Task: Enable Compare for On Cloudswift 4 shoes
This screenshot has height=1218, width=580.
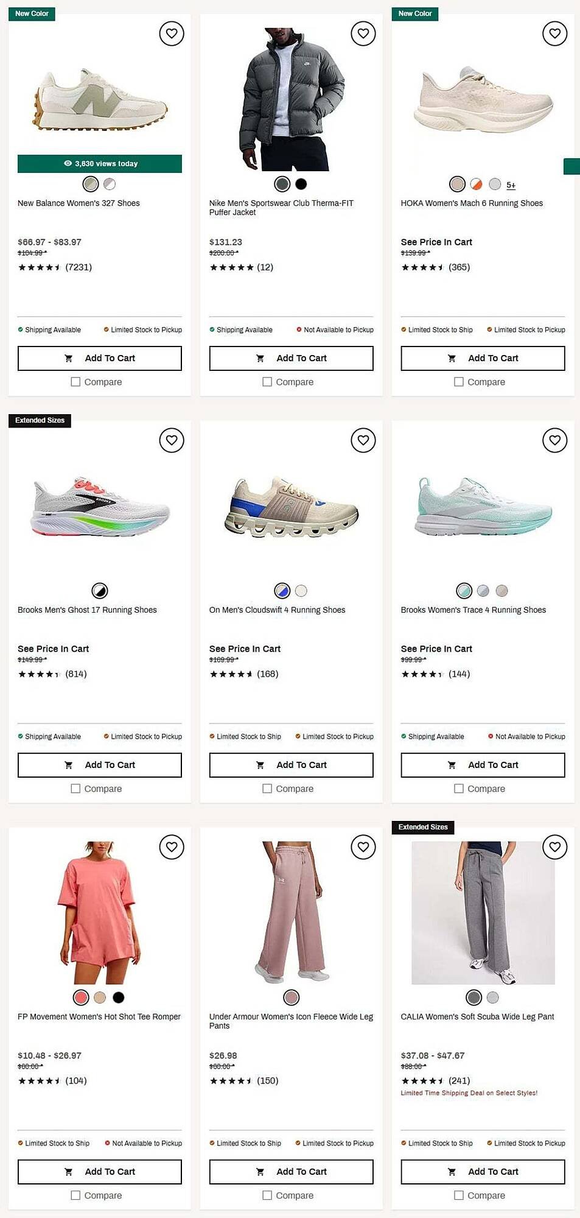Action: [267, 789]
